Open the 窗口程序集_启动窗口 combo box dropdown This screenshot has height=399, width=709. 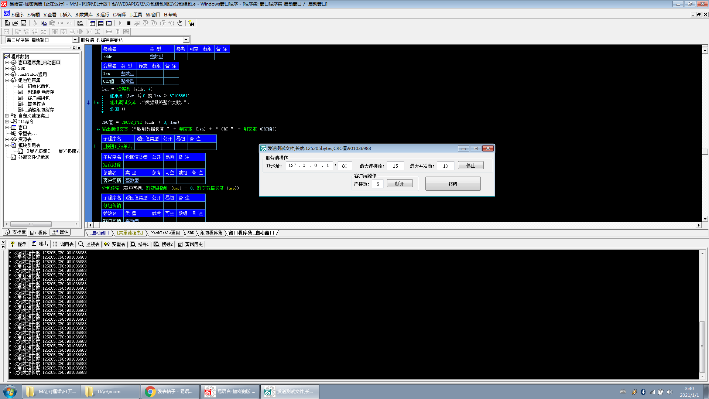pyautogui.click(x=75, y=40)
